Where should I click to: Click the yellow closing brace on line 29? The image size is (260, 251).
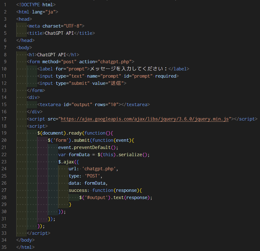tap(70, 204)
